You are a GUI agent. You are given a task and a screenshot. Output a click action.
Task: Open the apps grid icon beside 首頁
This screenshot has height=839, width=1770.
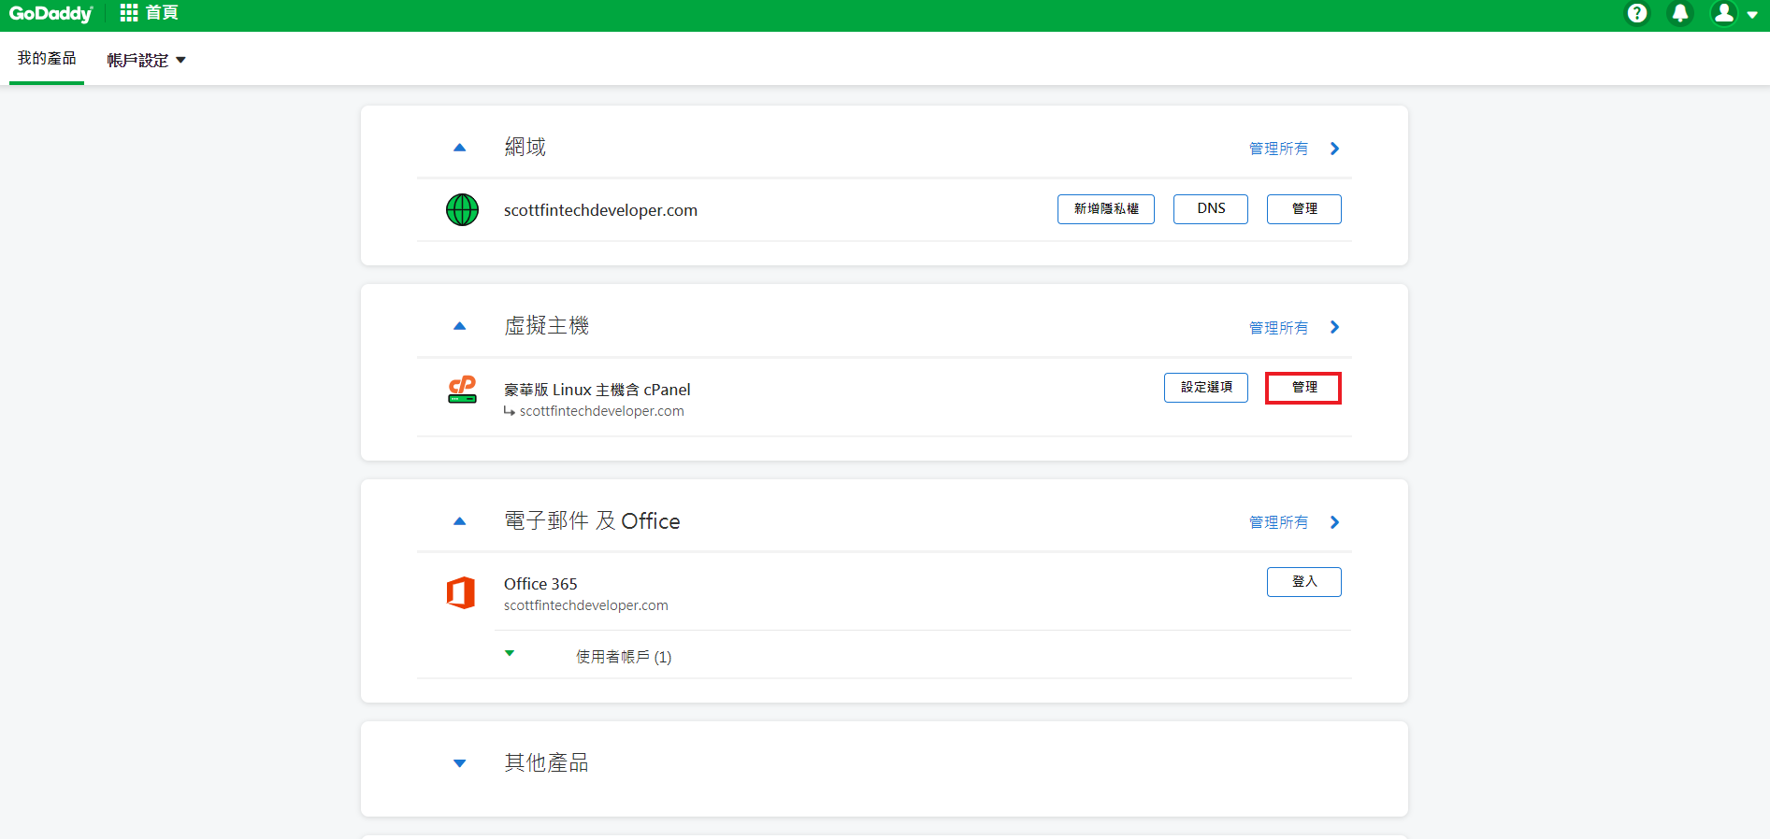coord(129,13)
